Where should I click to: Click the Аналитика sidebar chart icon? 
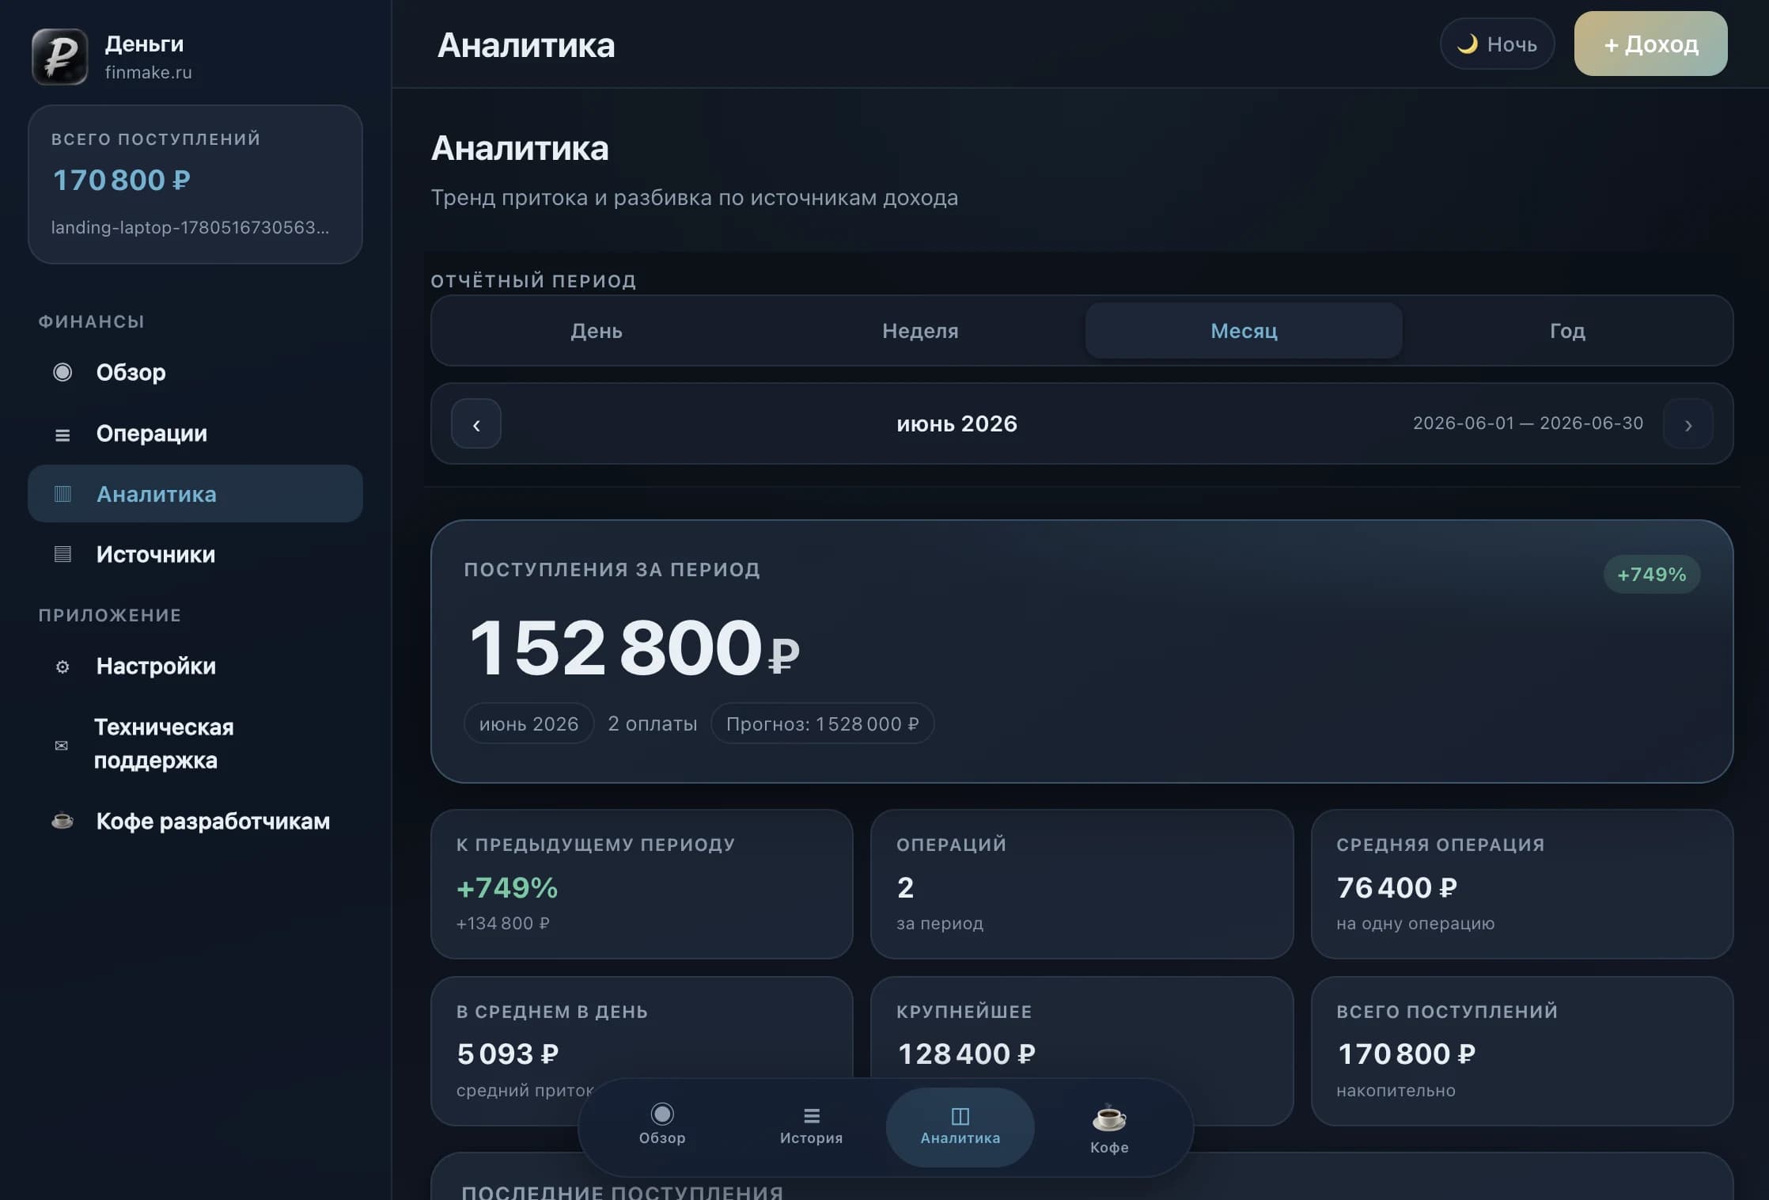pyautogui.click(x=63, y=494)
